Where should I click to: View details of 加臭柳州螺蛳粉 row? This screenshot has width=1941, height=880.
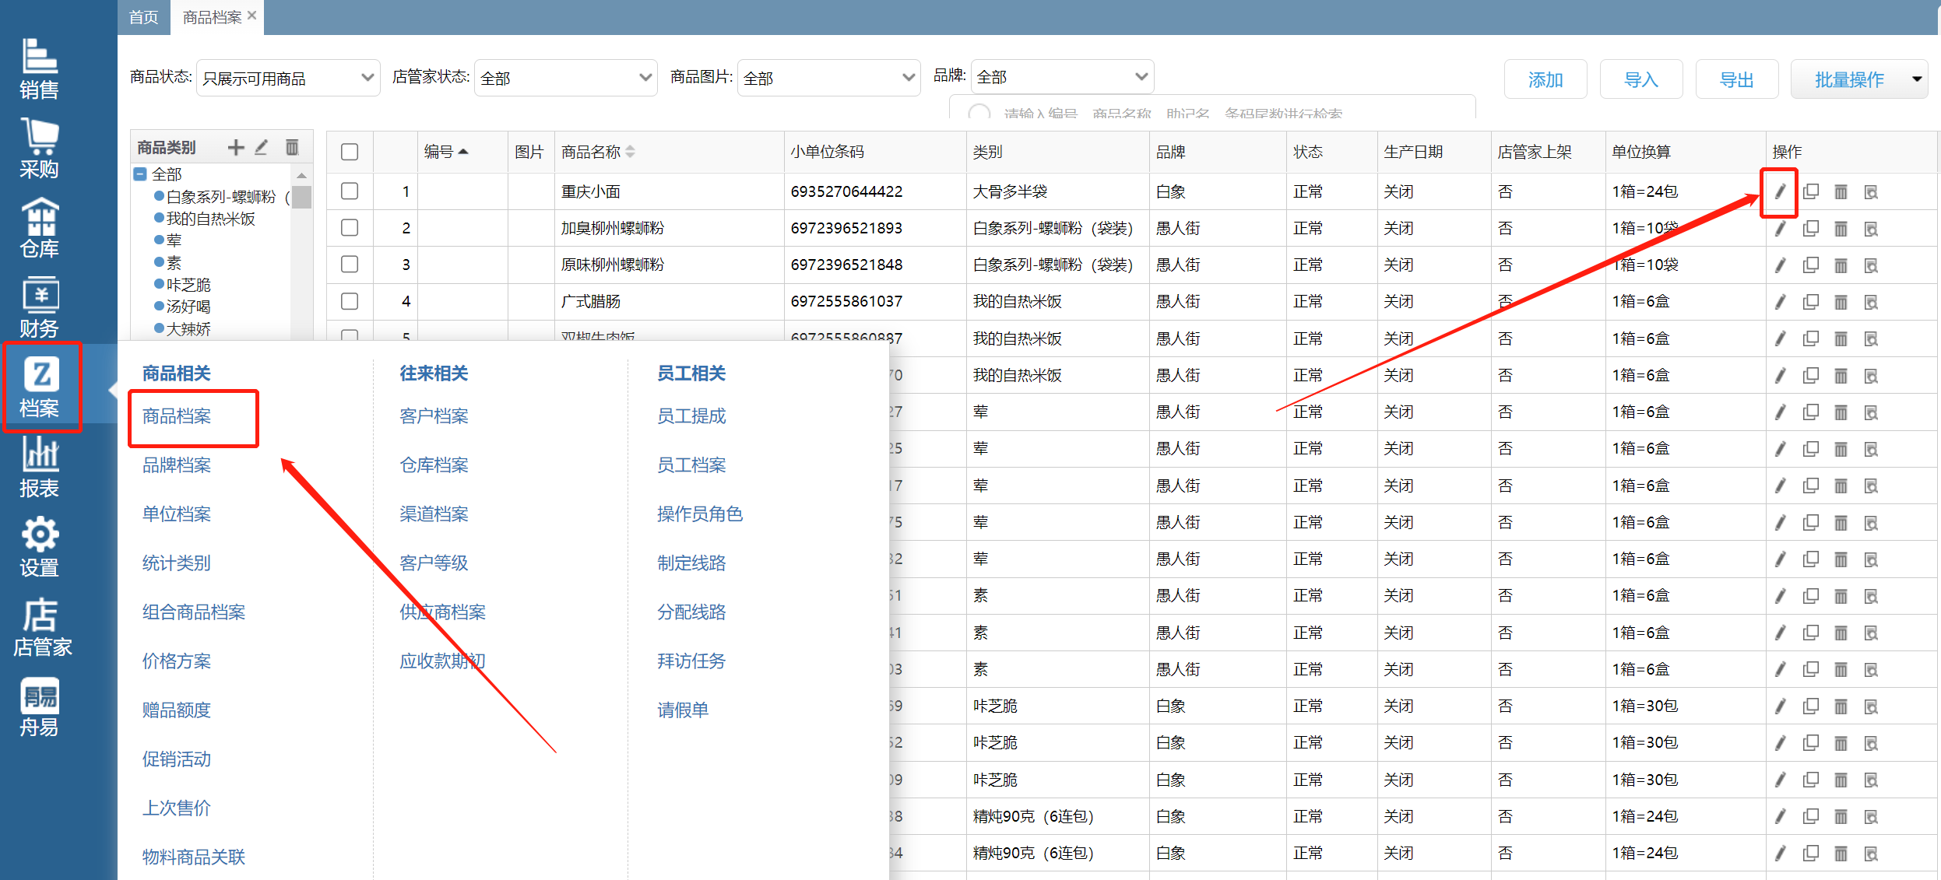pyautogui.click(x=1871, y=229)
